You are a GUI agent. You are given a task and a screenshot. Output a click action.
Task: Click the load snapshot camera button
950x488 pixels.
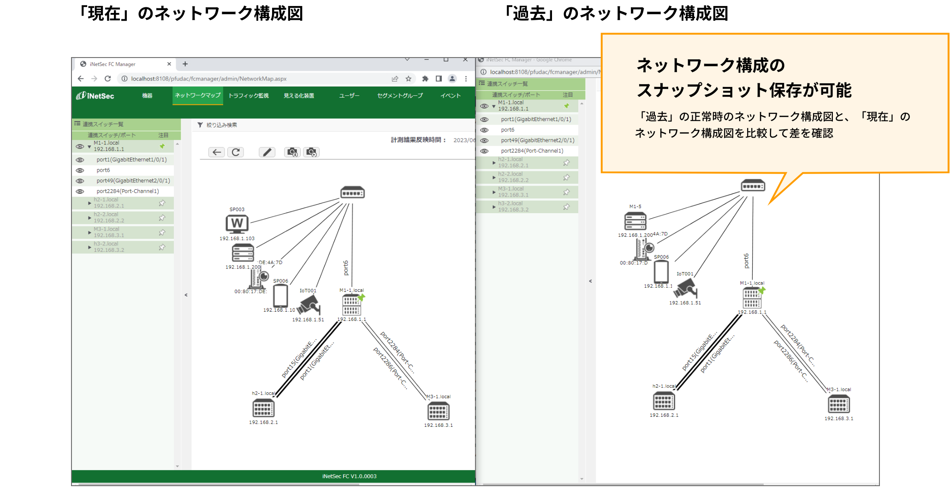point(311,152)
